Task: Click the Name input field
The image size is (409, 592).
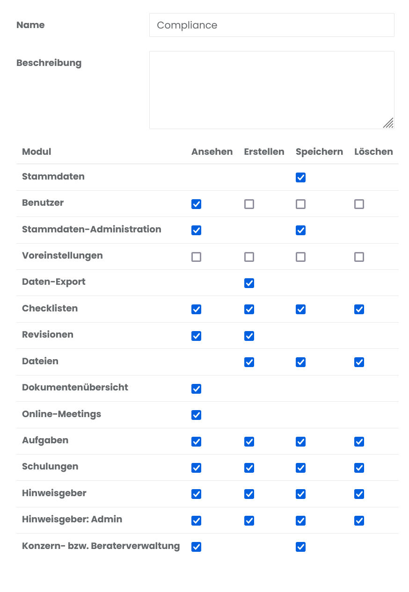Action: coord(271,25)
